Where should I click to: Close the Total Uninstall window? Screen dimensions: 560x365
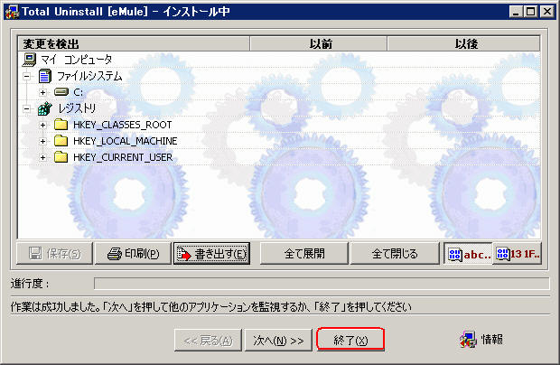pyautogui.click(x=547, y=12)
